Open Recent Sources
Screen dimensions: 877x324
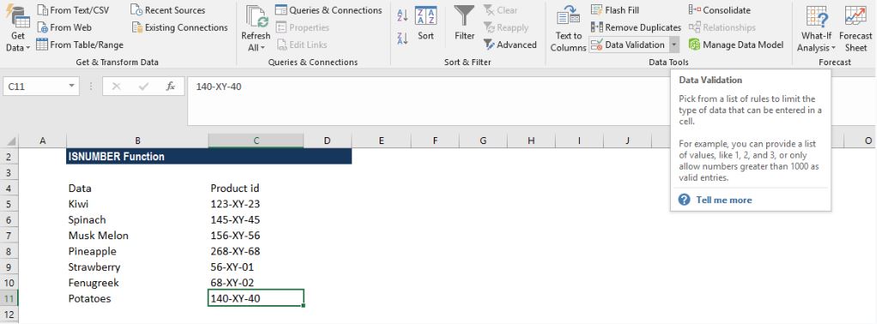point(167,10)
